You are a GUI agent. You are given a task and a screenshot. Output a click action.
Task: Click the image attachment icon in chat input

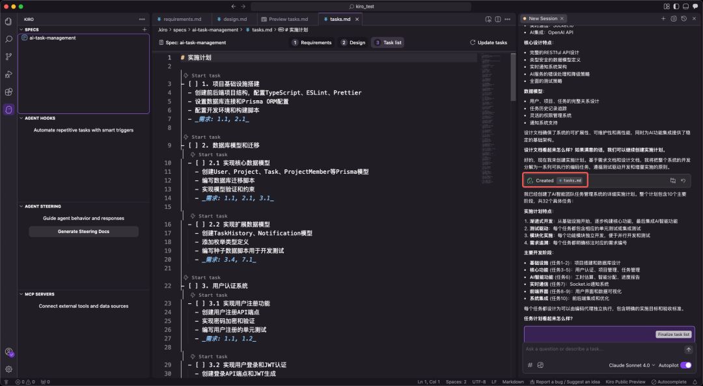coord(540,365)
